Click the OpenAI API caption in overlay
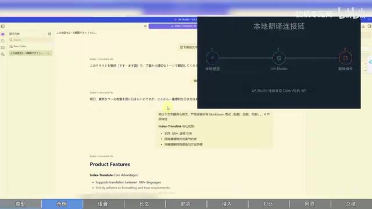 (x=279, y=91)
